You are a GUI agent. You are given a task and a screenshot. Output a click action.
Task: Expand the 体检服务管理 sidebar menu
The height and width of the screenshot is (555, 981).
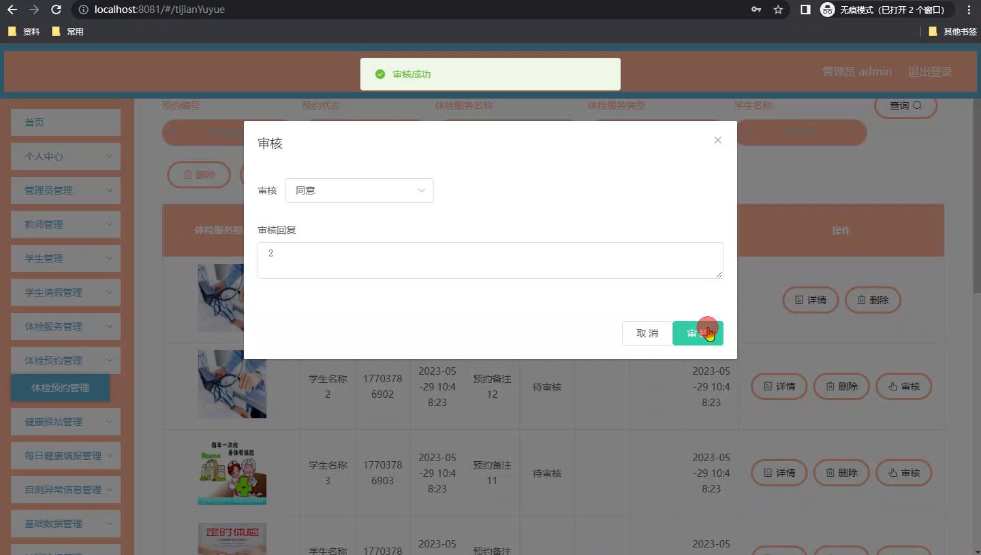(65, 326)
